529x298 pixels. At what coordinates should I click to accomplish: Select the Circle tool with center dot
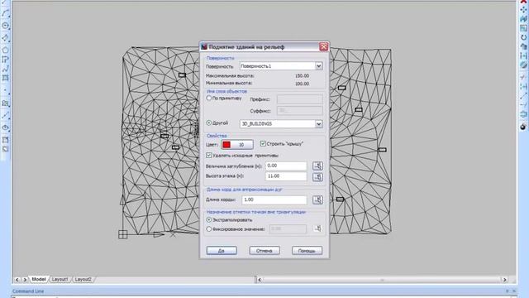coord(5,26)
